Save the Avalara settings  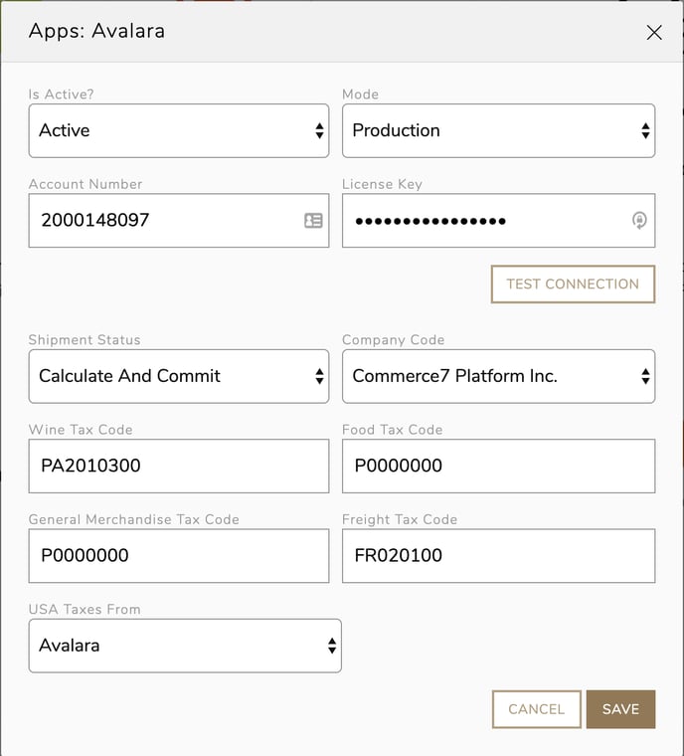(x=620, y=709)
